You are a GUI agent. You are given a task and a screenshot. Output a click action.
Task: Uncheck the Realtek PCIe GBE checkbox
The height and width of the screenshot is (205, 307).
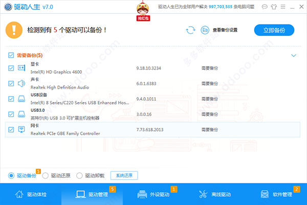coord(11,130)
